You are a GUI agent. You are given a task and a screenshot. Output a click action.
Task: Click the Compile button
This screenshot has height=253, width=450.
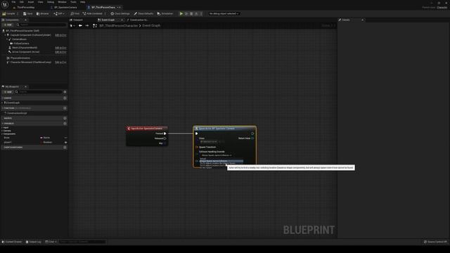pos(9,13)
